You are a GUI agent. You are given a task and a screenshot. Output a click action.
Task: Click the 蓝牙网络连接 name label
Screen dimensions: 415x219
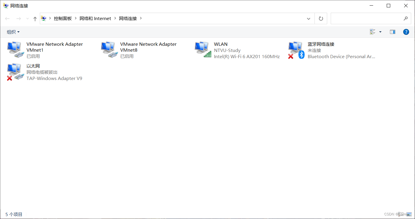pyautogui.click(x=321, y=44)
